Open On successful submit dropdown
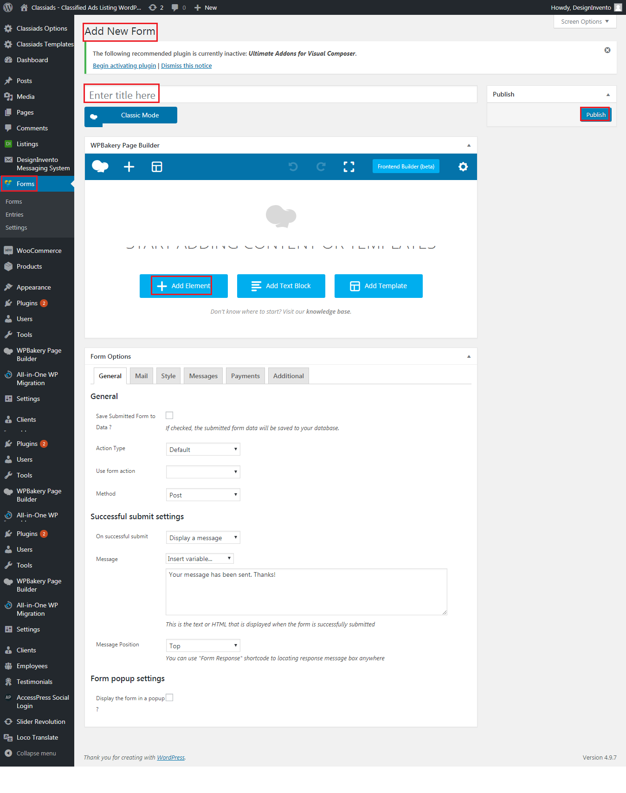 [x=203, y=537]
